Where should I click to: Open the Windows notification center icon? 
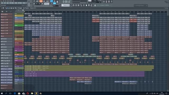pos(166,93)
